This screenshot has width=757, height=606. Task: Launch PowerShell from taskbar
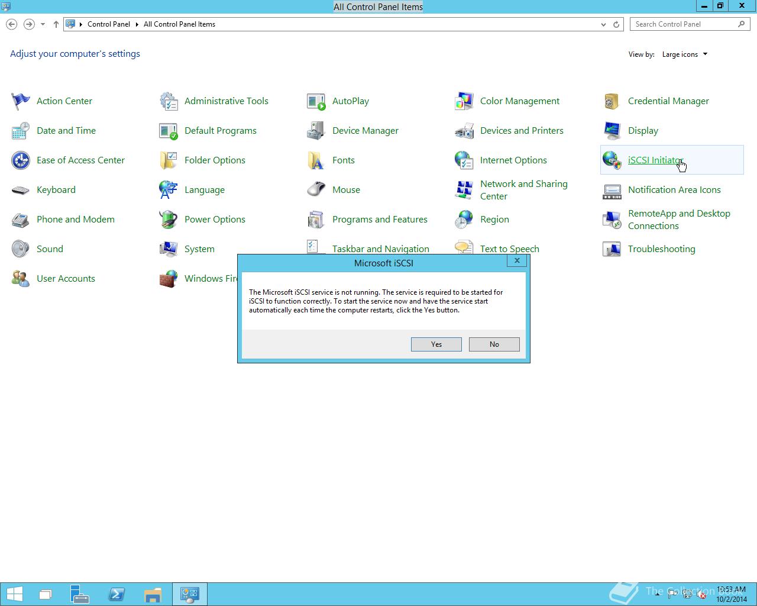(117, 594)
